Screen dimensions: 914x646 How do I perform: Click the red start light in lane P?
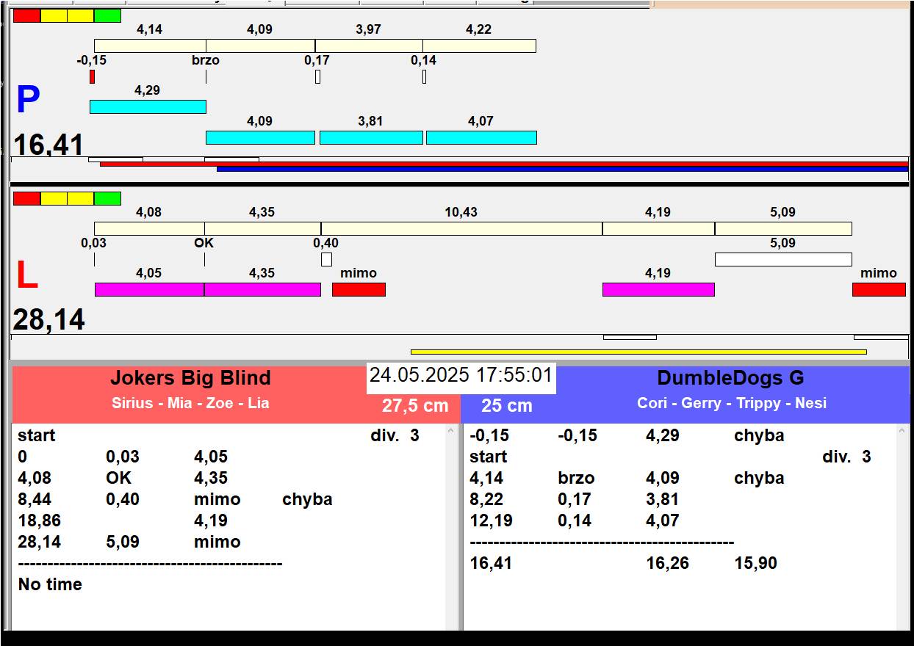(27, 15)
